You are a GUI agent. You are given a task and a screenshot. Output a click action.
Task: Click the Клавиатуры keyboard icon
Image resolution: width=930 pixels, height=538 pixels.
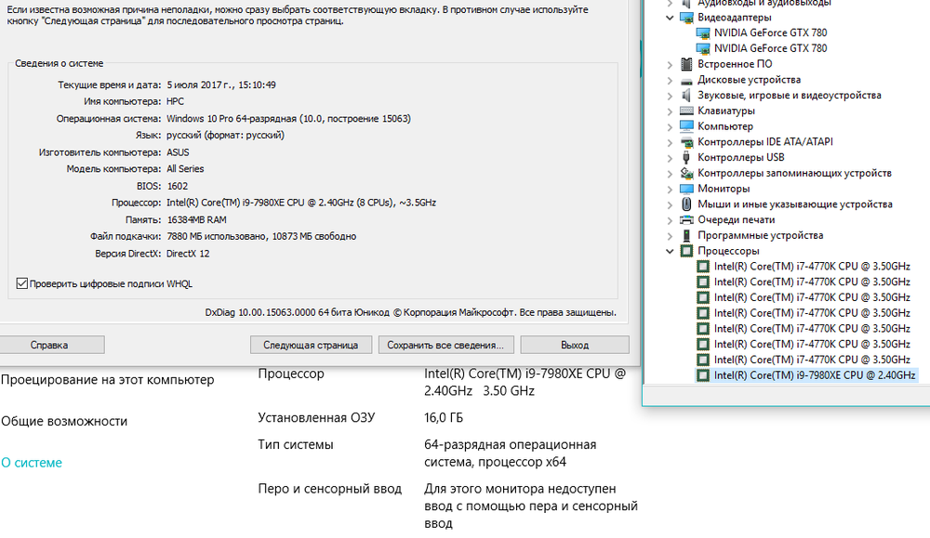686,111
